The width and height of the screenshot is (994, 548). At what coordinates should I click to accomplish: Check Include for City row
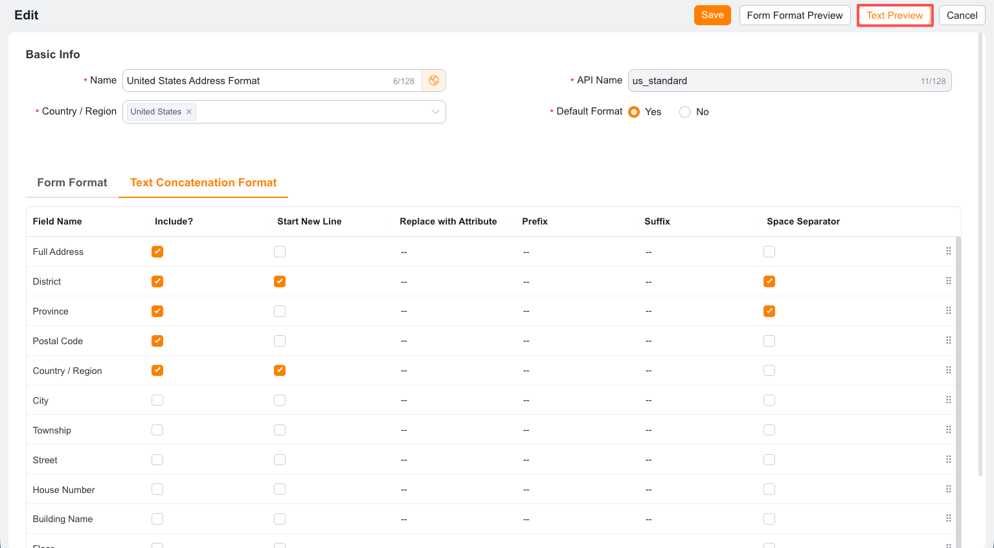[157, 400]
